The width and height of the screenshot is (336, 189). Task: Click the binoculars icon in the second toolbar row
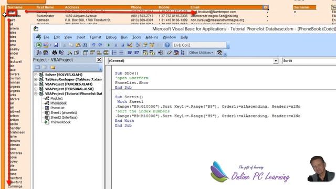click(x=54, y=52)
